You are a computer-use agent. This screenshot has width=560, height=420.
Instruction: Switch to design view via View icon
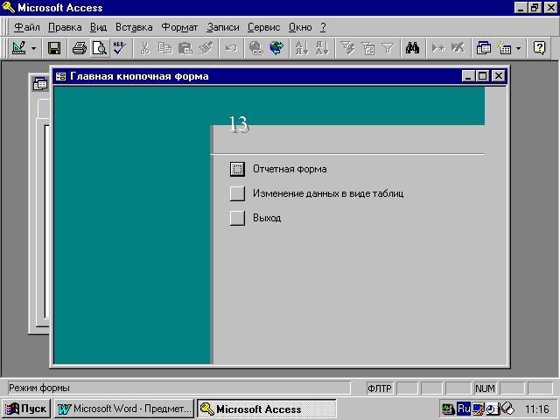[x=19, y=48]
